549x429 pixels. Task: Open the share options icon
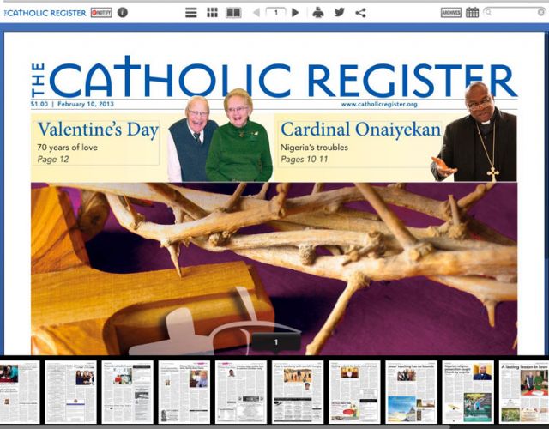click(x=360, y=13)
